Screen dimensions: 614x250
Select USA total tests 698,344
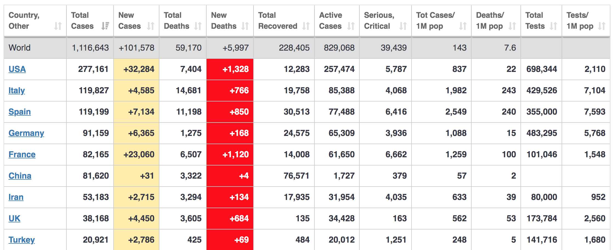click(542, 69)
